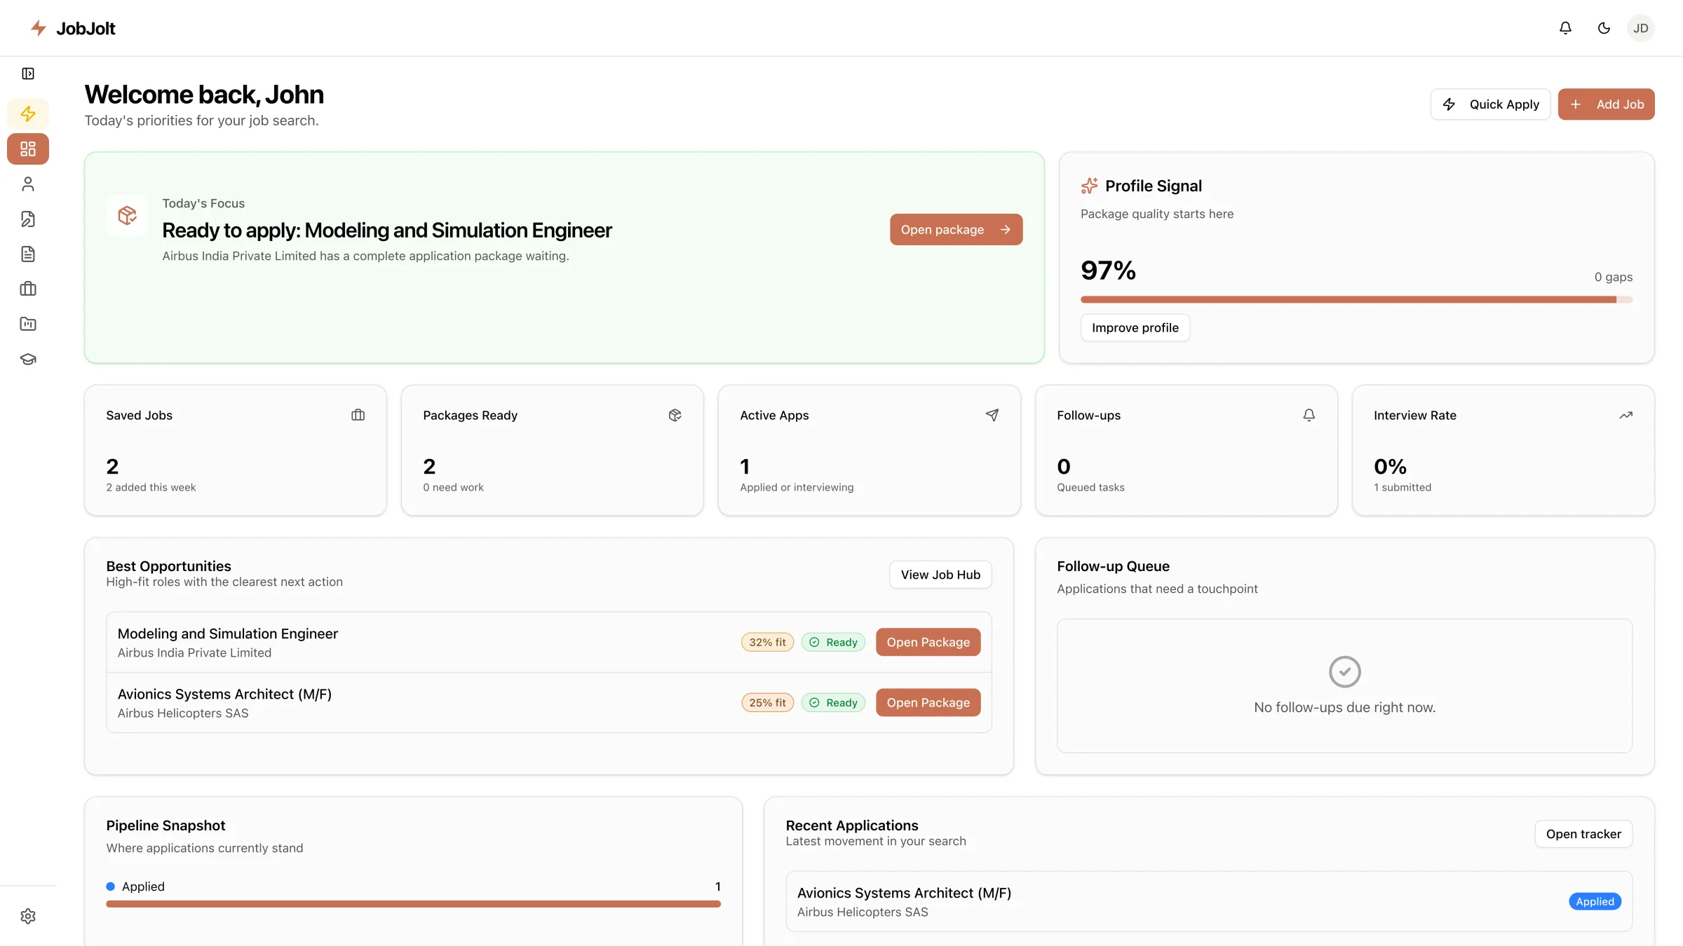Open the Saved Jobs stat card
Screen dimensions: 1683x946
(x=235, y=450)
